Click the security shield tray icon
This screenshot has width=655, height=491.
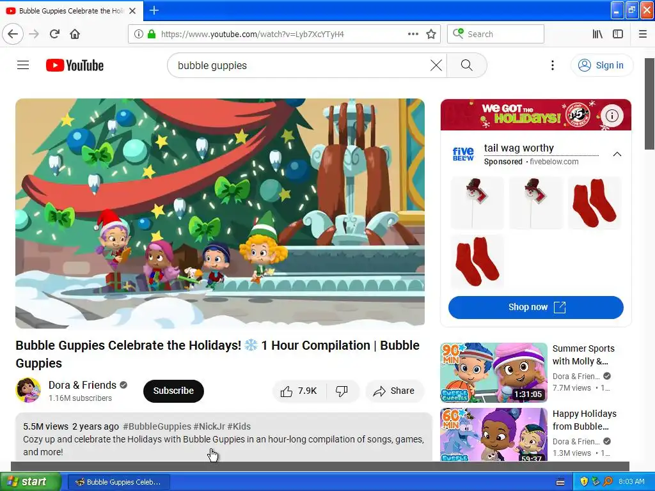pos(583,481)
